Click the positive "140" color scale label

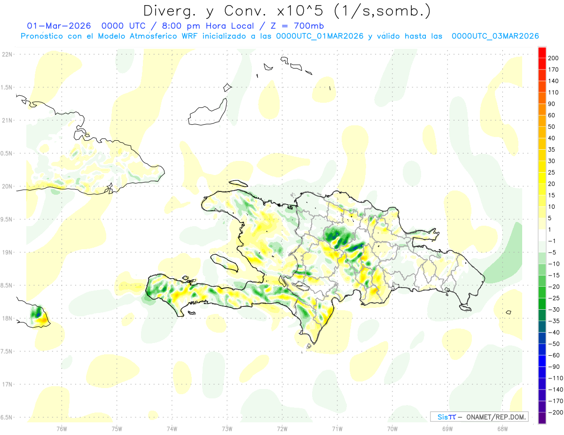pos(554,81)
